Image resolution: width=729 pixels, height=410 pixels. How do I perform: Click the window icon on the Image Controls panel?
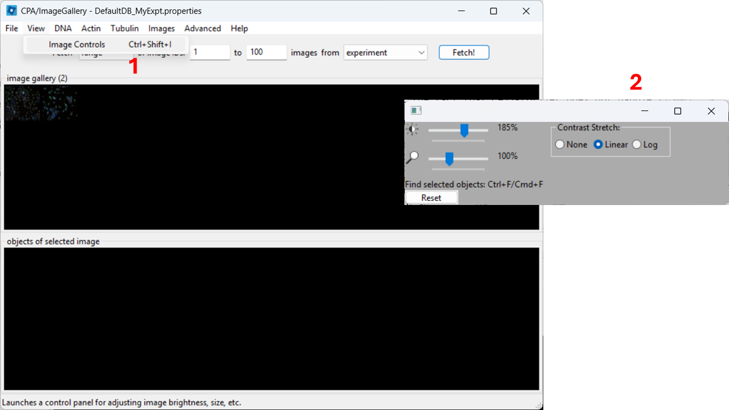[x=416, y=110]
